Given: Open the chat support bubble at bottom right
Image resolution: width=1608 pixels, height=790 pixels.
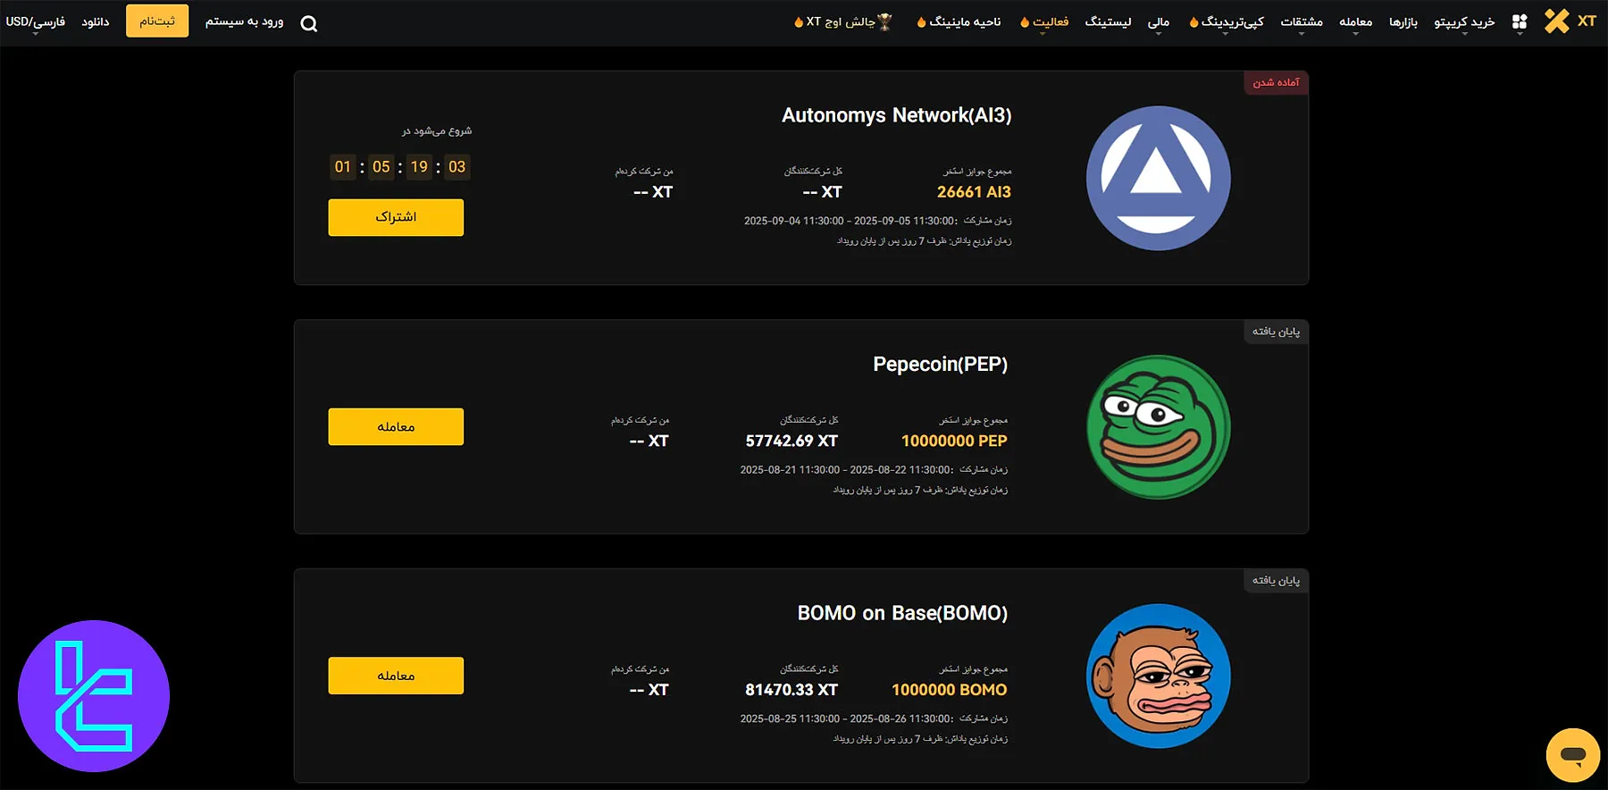Looking at the screenshot, I should pyautogui.click(x=1573, y=754).
